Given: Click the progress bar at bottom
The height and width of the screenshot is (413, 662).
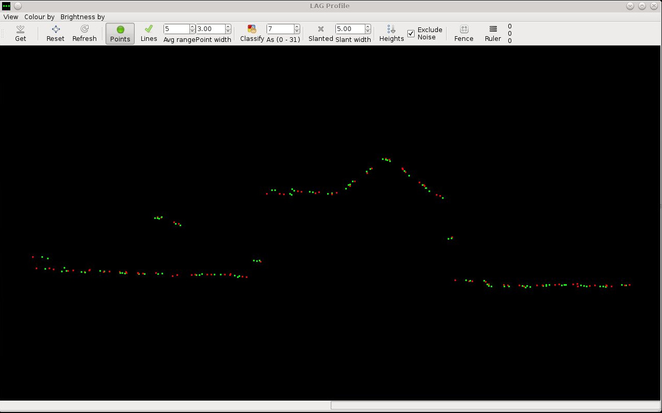Looking at the screenshot, I should tap(495, 405).
